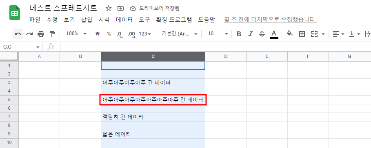
Task: Click the merge cells icon
Action: [x=314, y=34]
